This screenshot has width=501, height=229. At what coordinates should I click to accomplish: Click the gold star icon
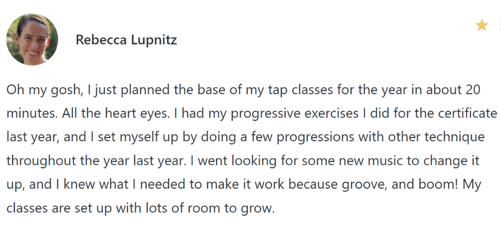click(x=482, y=25)
